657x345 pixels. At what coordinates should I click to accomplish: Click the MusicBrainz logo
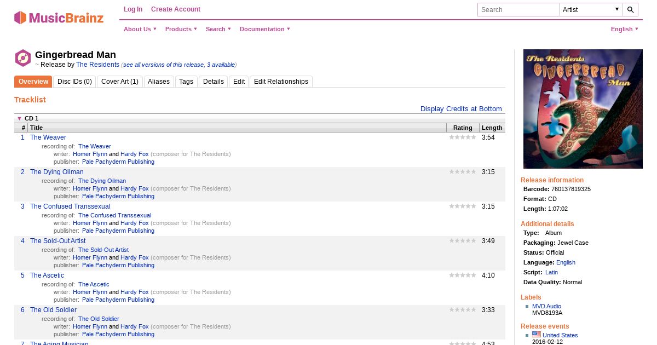[x=59, y=18]
